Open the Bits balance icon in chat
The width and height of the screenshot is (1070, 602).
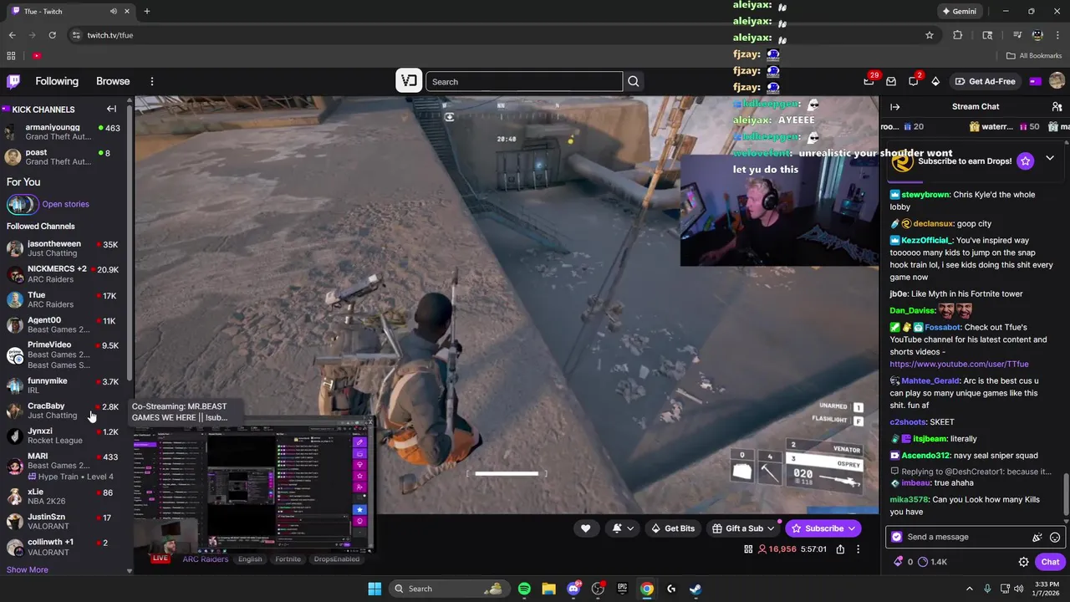pyautogui.click(x=899, y=562)
